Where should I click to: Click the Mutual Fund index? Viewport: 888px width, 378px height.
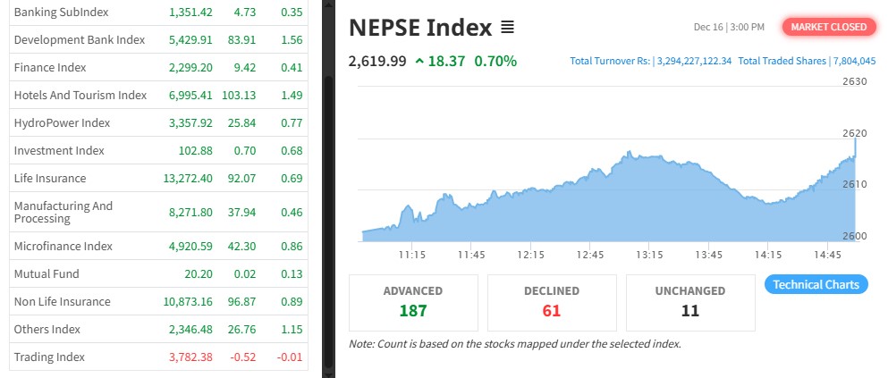tap(47, 274)
